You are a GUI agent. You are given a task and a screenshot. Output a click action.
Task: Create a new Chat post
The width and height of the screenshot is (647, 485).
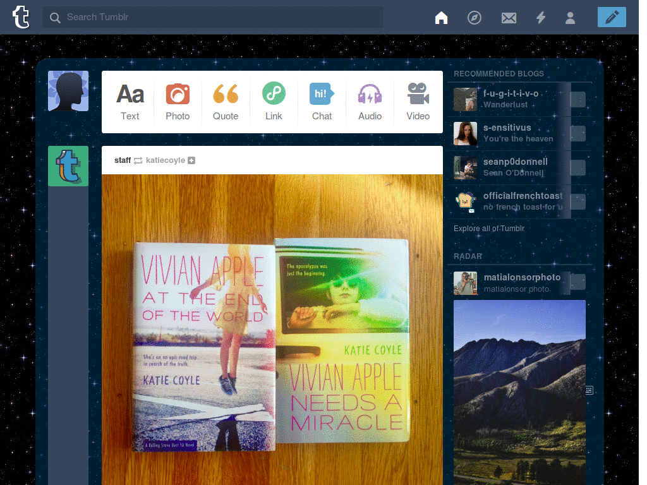(x=322, y=102)
